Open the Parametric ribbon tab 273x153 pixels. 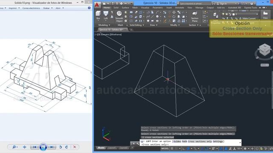(158, 8)
